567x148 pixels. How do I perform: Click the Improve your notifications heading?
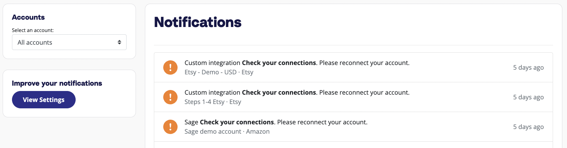pos(57,83)
